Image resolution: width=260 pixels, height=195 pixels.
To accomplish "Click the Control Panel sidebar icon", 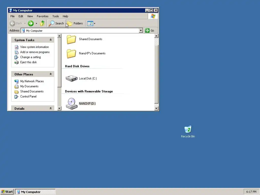I will point(17,96).
